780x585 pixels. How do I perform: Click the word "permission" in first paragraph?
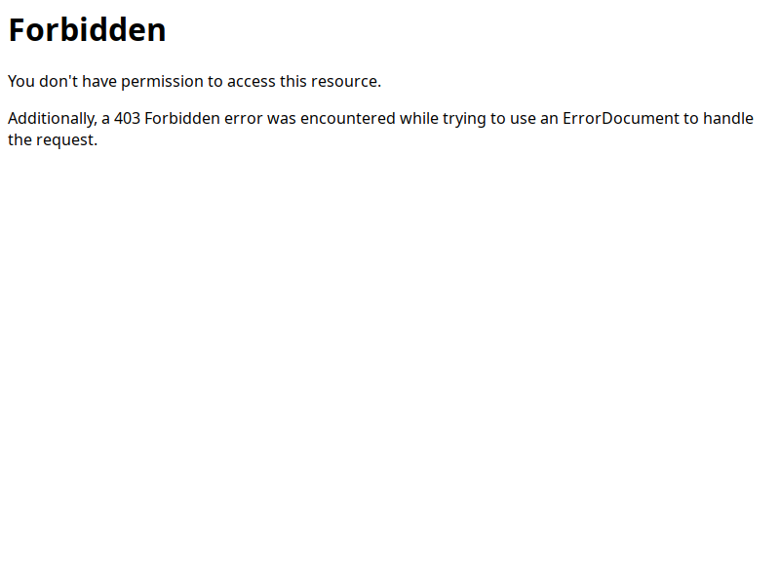[x=162, y=82]
